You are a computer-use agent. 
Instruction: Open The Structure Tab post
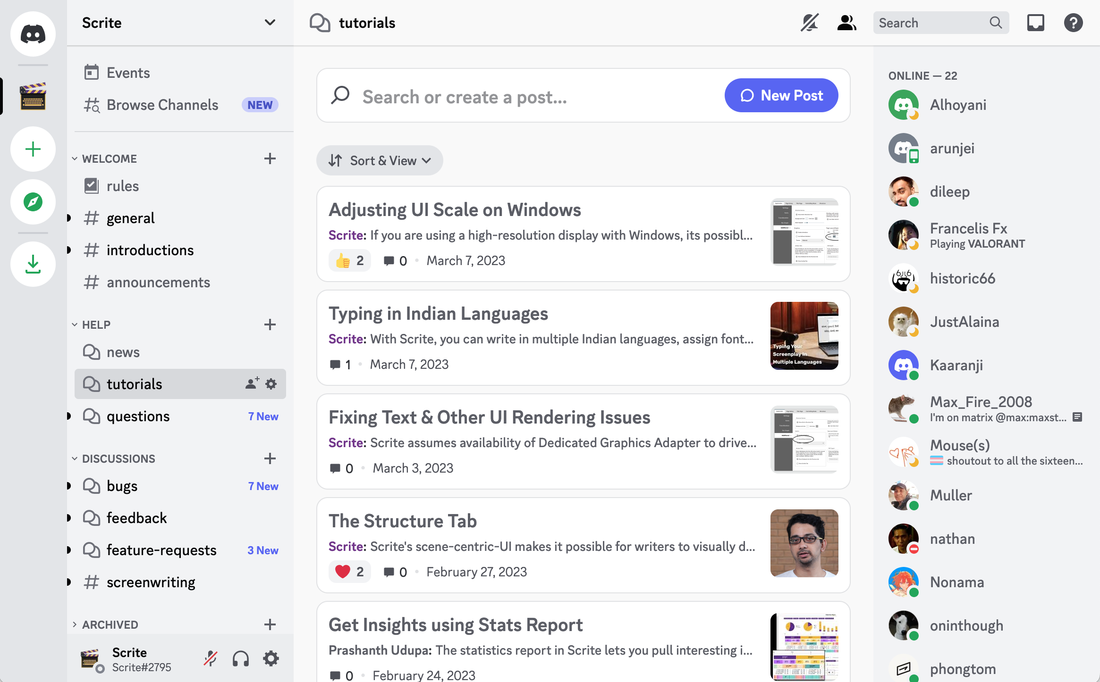pos(584,545)
